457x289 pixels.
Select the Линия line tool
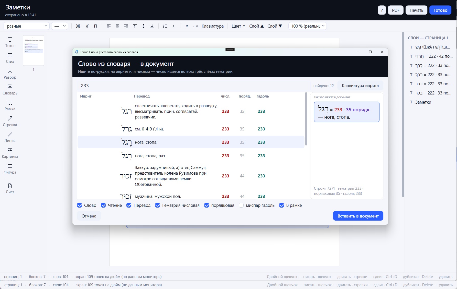10,137
